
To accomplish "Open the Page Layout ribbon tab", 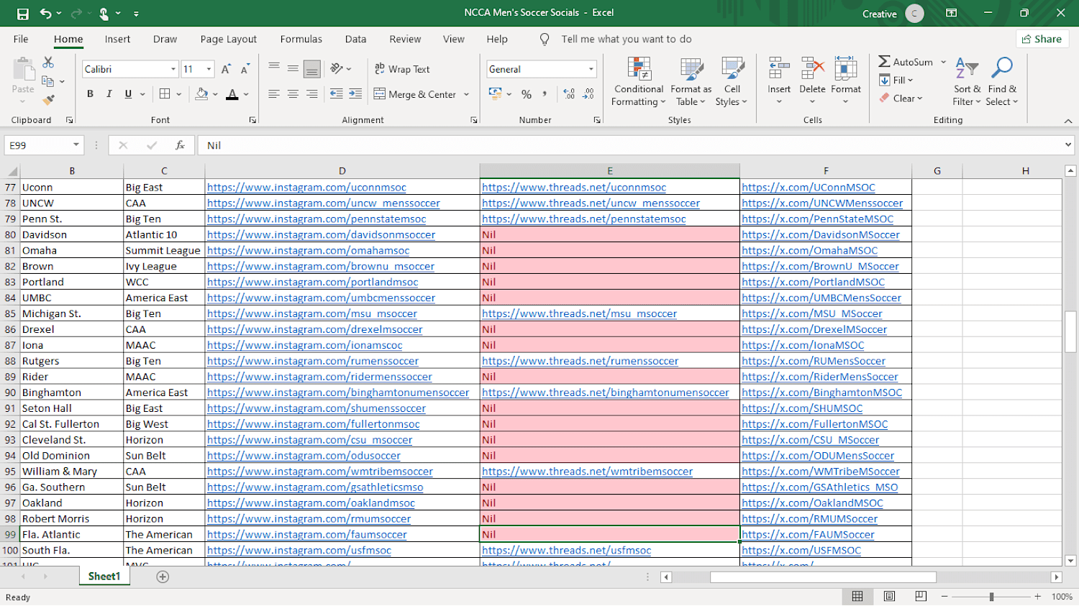I will [x=229, y=39].
